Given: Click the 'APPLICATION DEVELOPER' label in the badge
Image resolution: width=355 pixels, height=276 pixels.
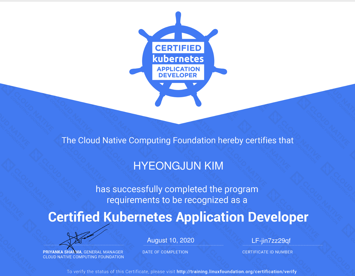Looking at the screenshot, I should click(x=178, y=72).
